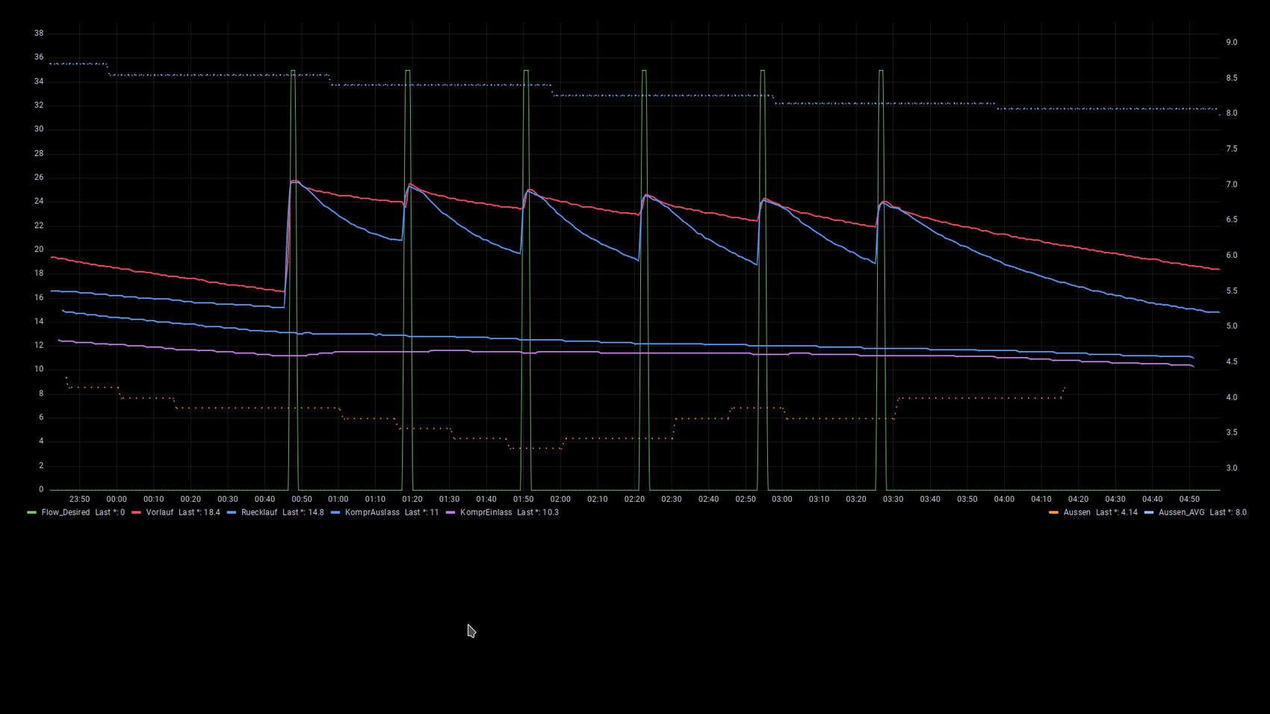Image resolution: width=1270 pixels, height=714 pixels.
Task: Click the red Vorlauf legend color swatch
Action: pos(136,512)
